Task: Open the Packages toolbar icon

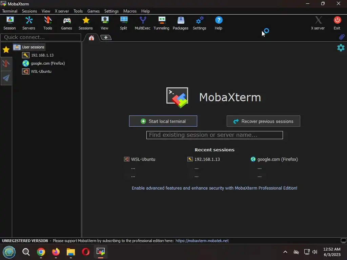Action: 181,23
